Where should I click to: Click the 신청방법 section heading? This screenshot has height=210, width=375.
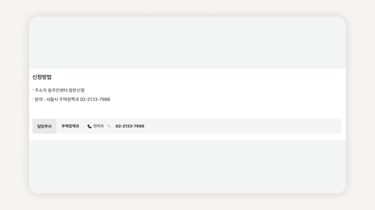pos(42,77)
